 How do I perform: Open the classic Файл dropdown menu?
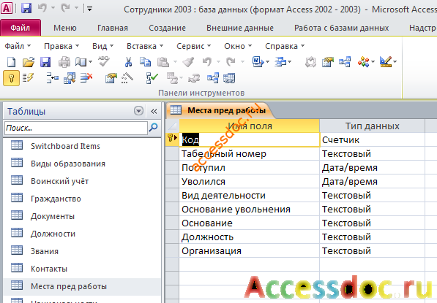(x=18, y=46)
